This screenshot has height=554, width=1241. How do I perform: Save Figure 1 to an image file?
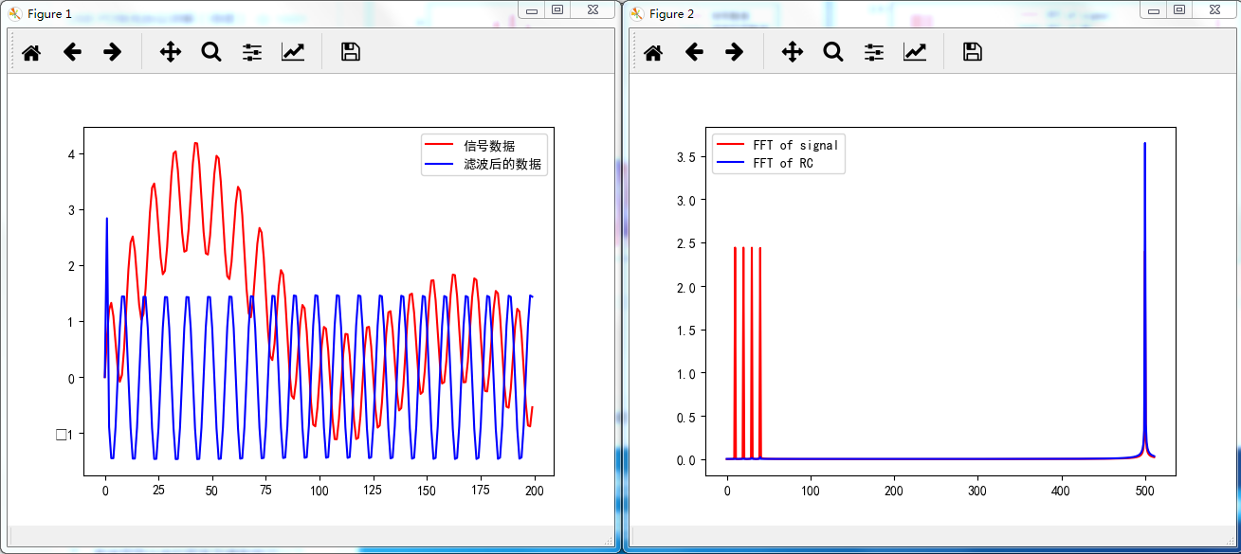pos(349,52)
